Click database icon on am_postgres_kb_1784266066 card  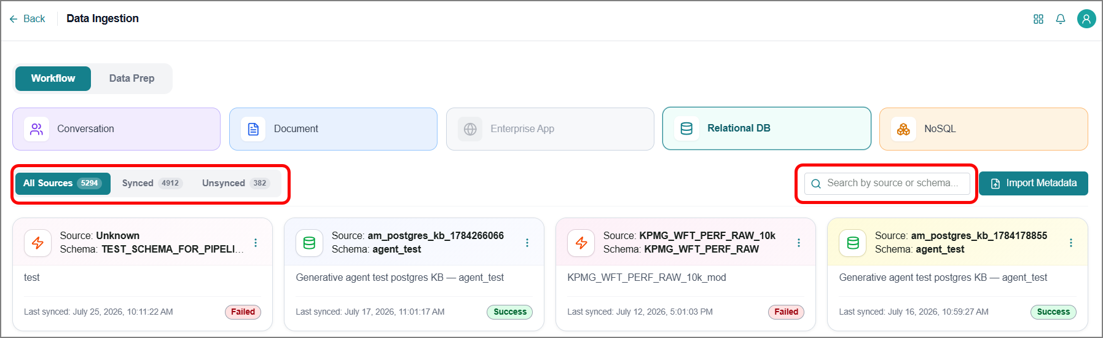pyautogui.click(x=310, y=243)
